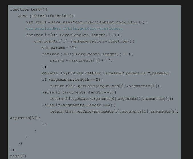Screen dimensions: 193x159
Task: Click the console.log utils.getCalc line
Action: tap(106, 73)
